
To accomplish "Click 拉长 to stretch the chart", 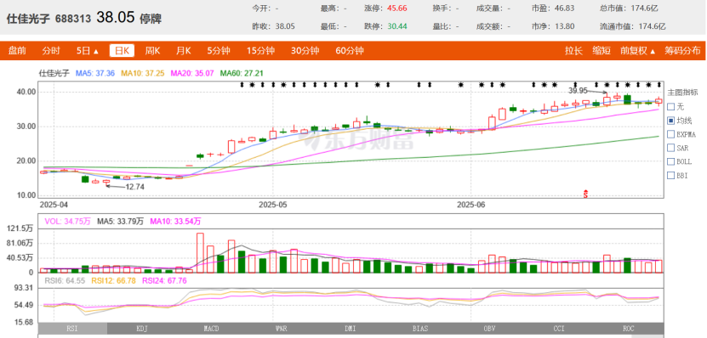I will pyautogui.click(x=573, y=51).
